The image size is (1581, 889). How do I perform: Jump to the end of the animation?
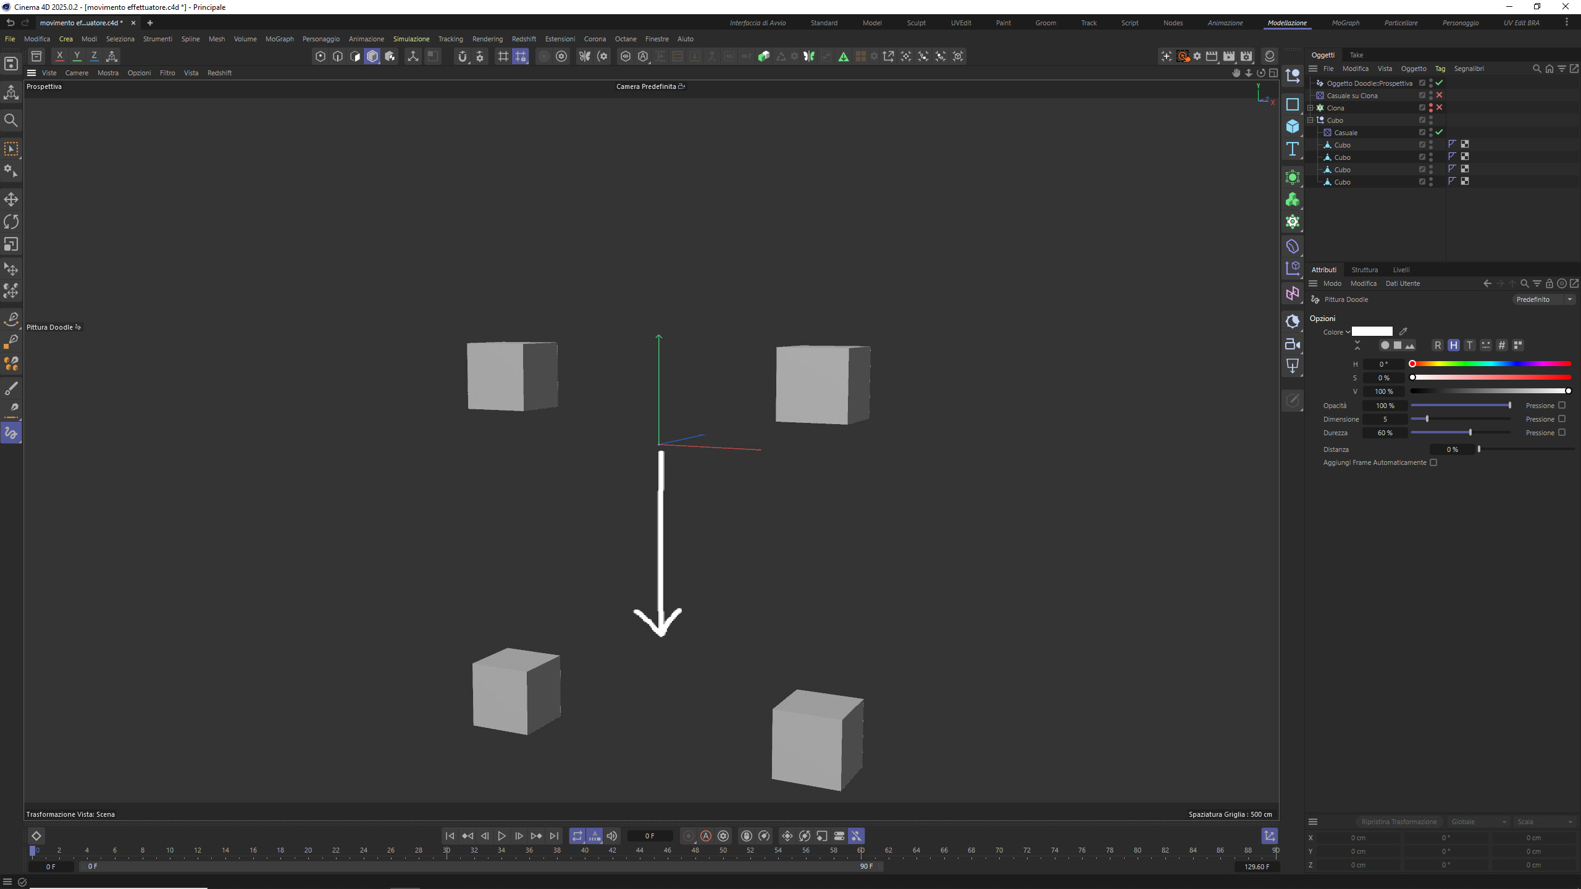click(554, 836)
